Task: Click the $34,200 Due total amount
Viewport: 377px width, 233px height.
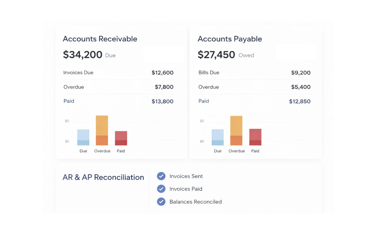Action: [83, 55]
